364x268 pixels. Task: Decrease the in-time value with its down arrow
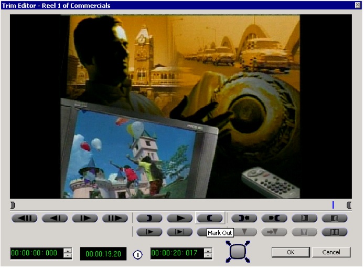[x=68, y=256]
